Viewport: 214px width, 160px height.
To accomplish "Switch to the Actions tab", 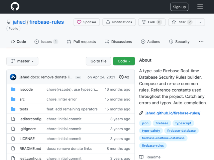I will tap(150, 42).
